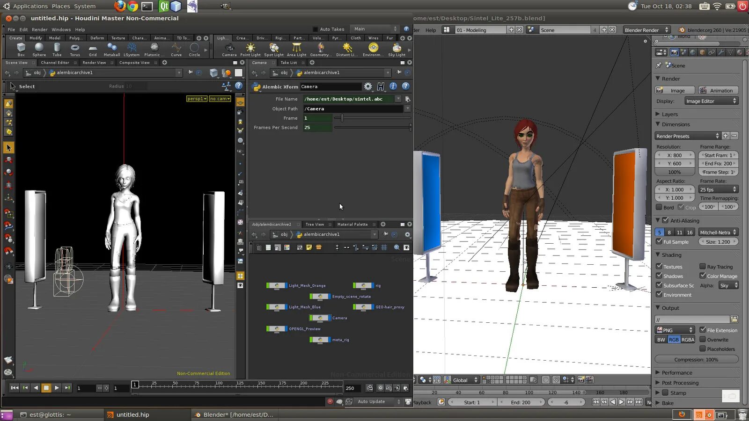
Task: Click the Blender Animation render button
Action: pyautogui.click(x=718, y=90)
